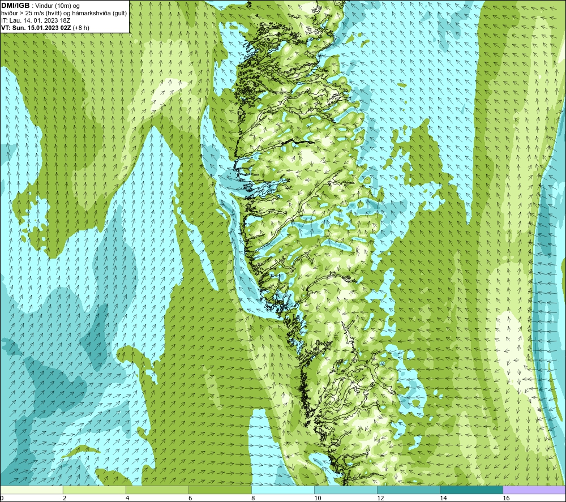Click the '16' scale label
The height and width of the screenshot is (502, 566).
click(x=506, y=498)
